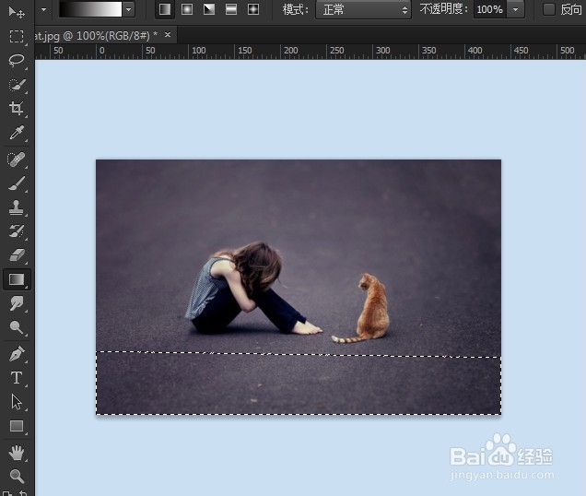This screenshot has width=586, height=496.
Task: Choose Radial Gradient style
Action: pyautogui.click(x=187, y=9)
